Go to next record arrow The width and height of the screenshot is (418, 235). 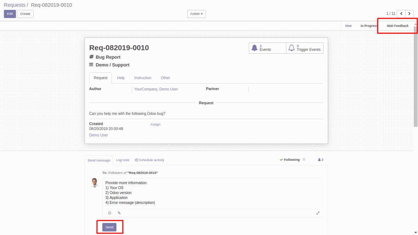tap(410, 13)
